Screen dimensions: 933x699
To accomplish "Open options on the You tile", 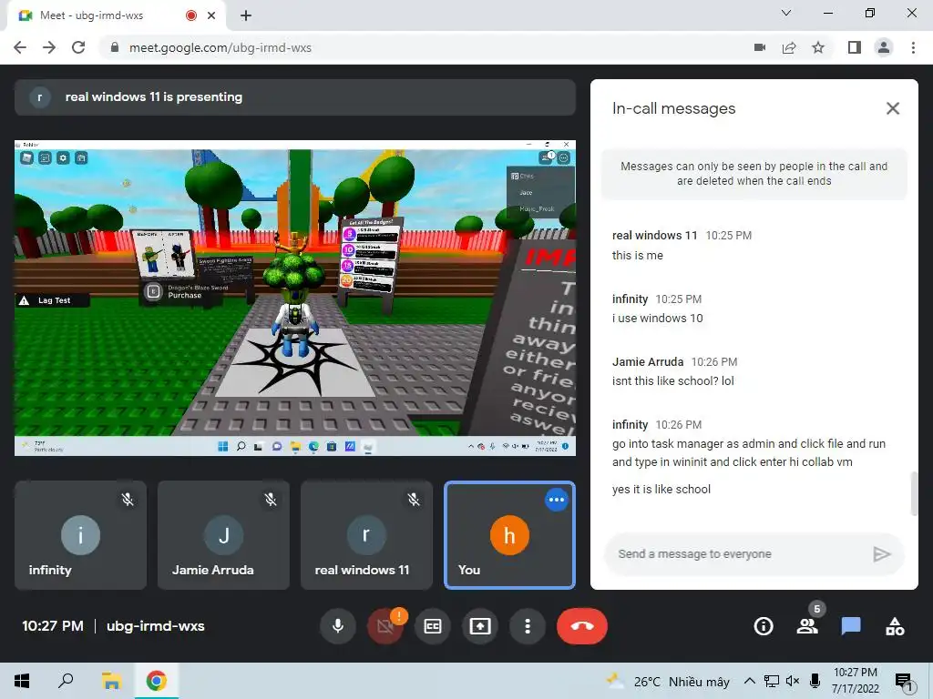I will click(x=557, y=500).
